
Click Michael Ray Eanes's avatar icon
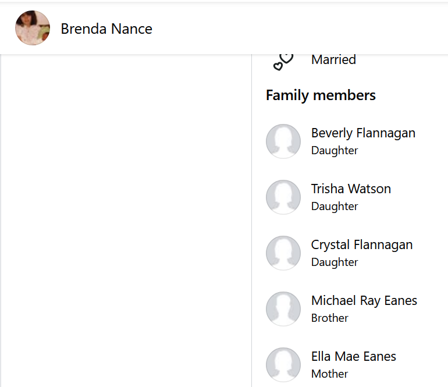coord(283,309)
